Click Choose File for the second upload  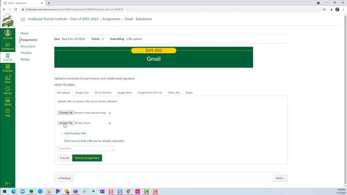66,123
